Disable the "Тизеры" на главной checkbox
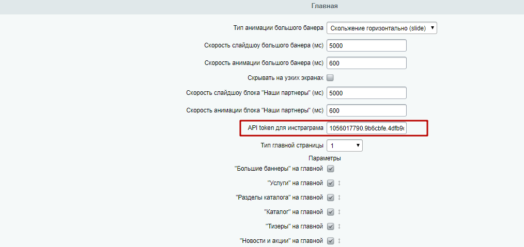Image resolution: width=524 pixels, height=247 pixels. pyautogui.click(x=330, y=226)
